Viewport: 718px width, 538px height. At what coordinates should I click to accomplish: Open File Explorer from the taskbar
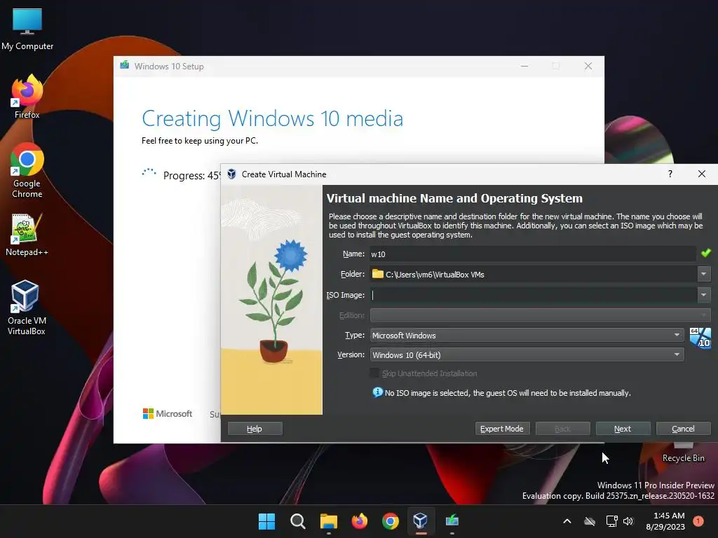pos(328,521)
